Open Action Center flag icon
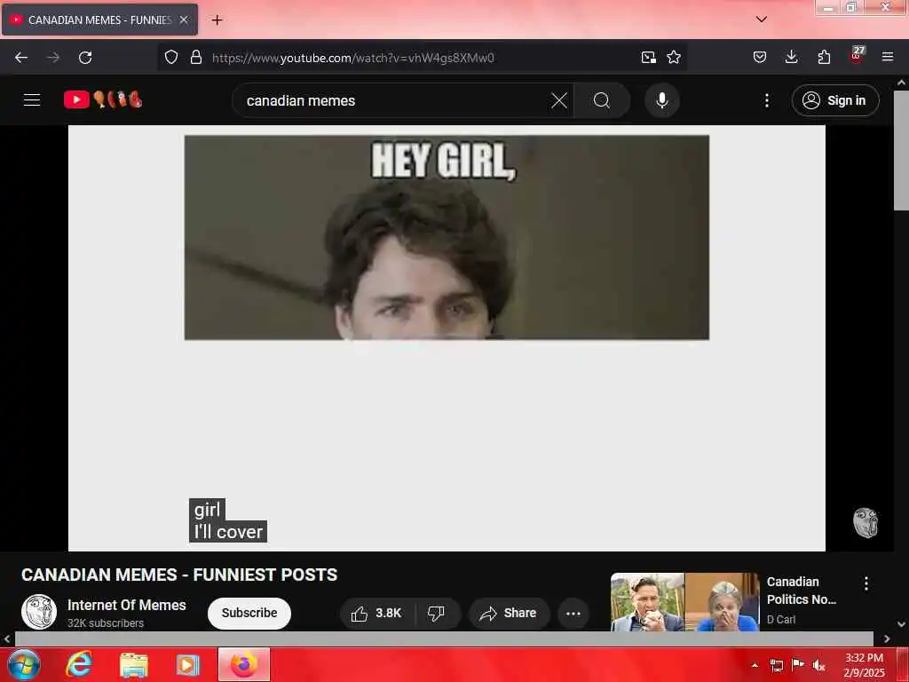The width and height of the screenshot is (909, 682). (x=798, y=664)
